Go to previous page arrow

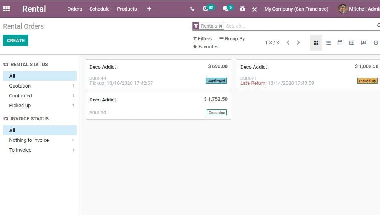288,43
